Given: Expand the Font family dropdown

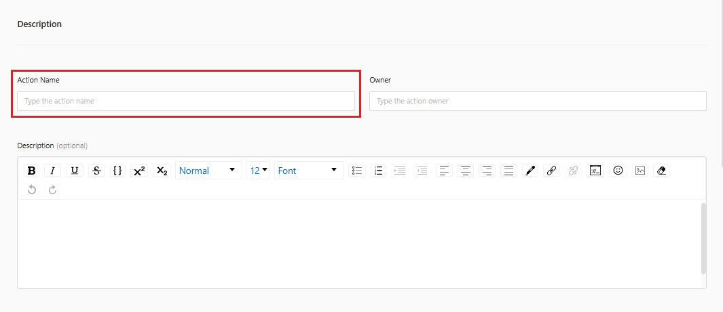Looking at the screenshot, I should 308,171.
